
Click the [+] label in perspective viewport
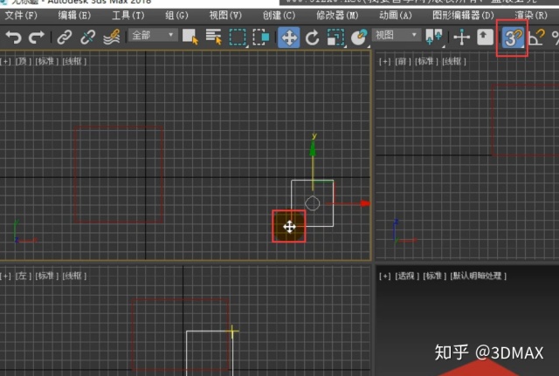coord(384,276)
